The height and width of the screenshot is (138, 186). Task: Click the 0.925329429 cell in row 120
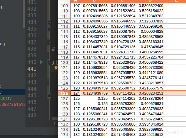point(122,62)
